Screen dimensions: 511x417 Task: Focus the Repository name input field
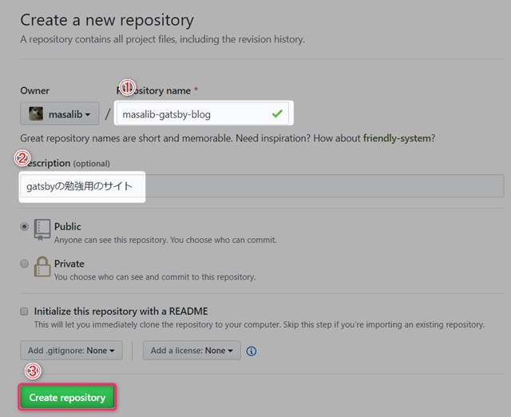click(203, 113)
